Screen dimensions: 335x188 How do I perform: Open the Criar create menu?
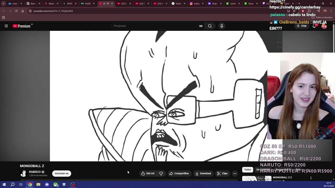[301, 26]
